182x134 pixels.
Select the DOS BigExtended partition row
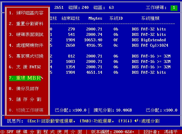[x=108, y=40]
